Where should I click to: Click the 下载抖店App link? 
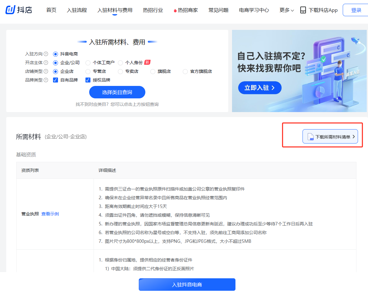point(323,10)
